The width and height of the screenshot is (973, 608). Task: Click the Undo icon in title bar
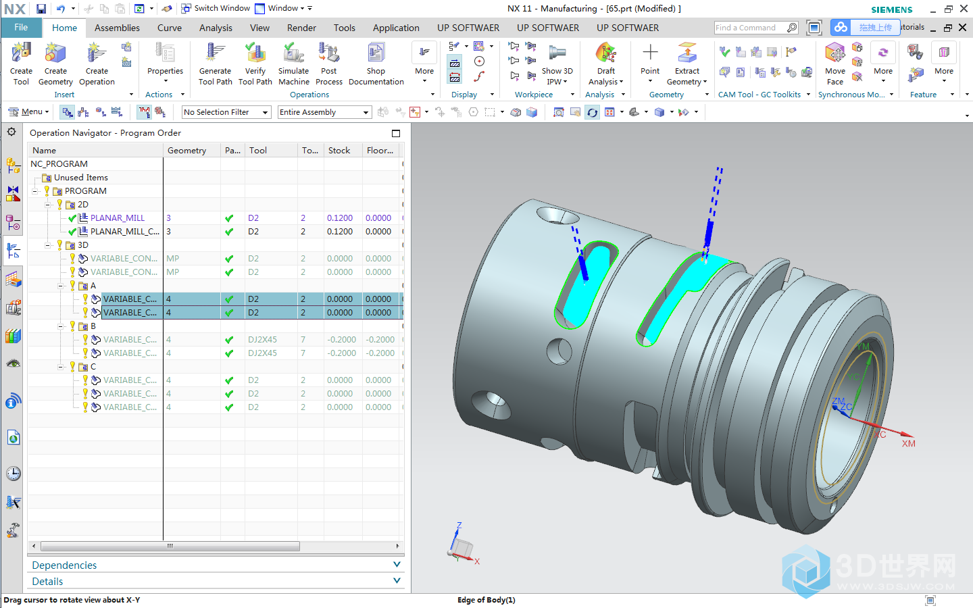click(61, 9)
